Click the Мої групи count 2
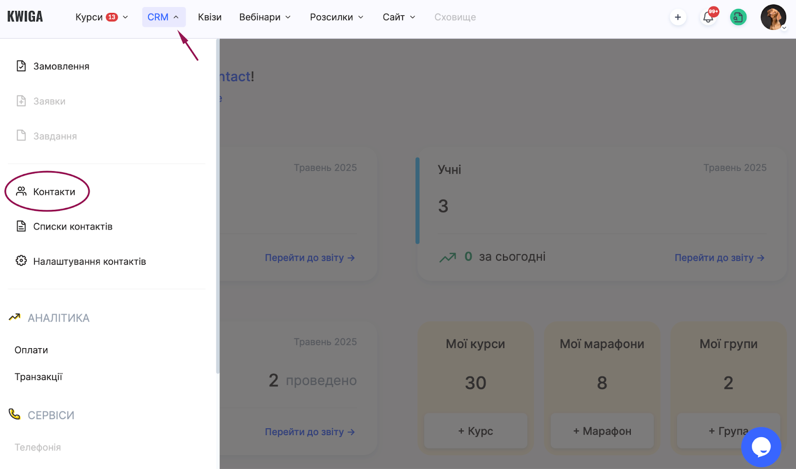 click(728, 383)
